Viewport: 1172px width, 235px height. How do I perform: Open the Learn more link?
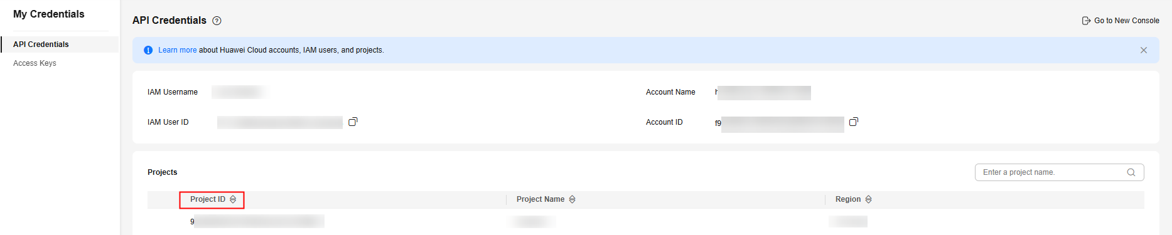point(177,50)
